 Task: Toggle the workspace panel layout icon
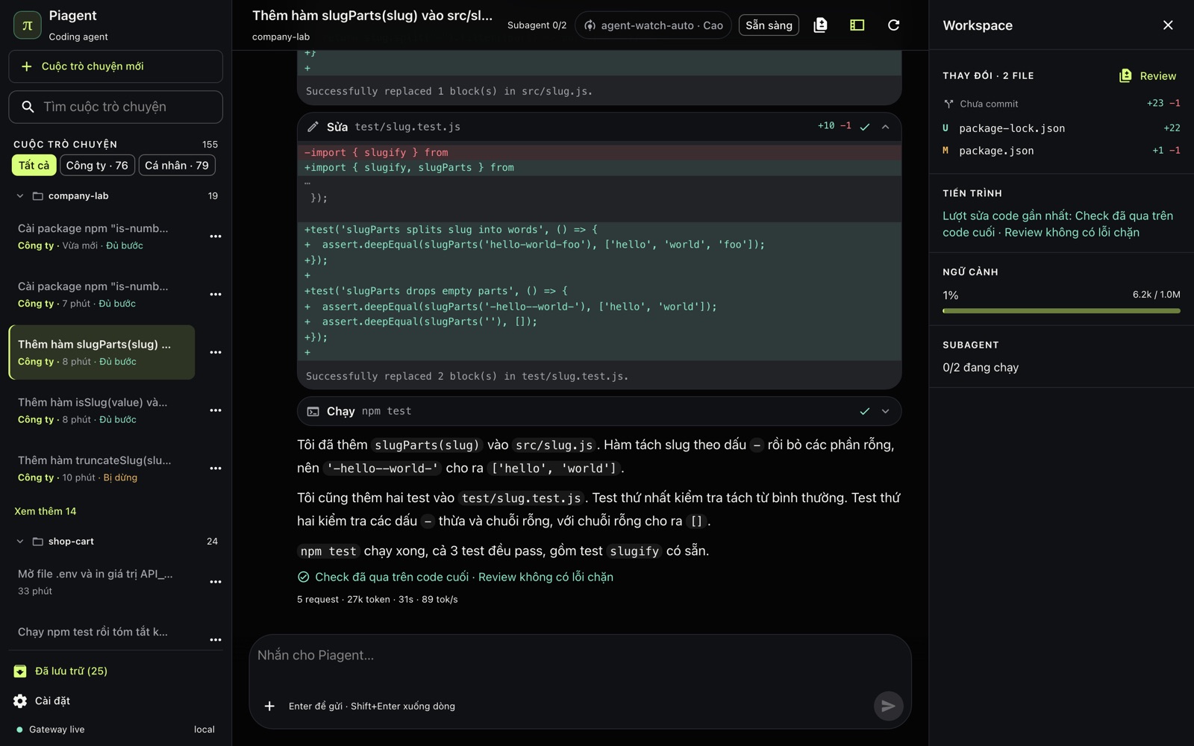pos(857,25)
